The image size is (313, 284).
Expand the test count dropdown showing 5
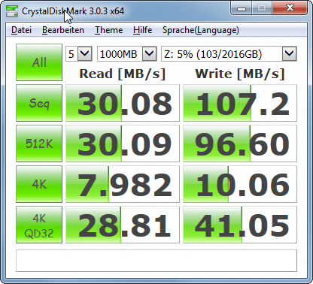click(x=85, y=53)
